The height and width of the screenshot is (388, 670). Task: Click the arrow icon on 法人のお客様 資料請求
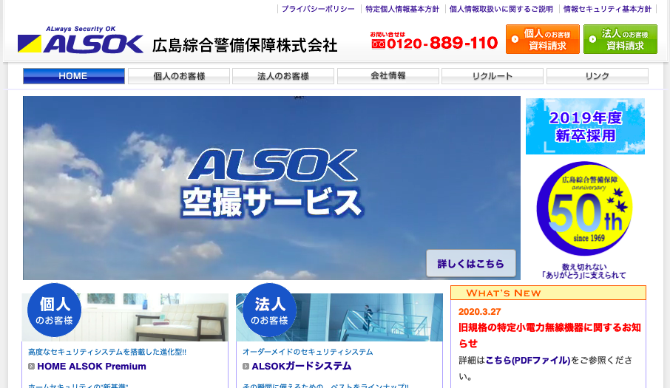pos(592,39)
